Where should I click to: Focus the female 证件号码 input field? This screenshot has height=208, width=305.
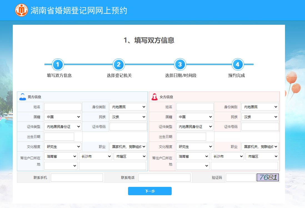point(260,127)
